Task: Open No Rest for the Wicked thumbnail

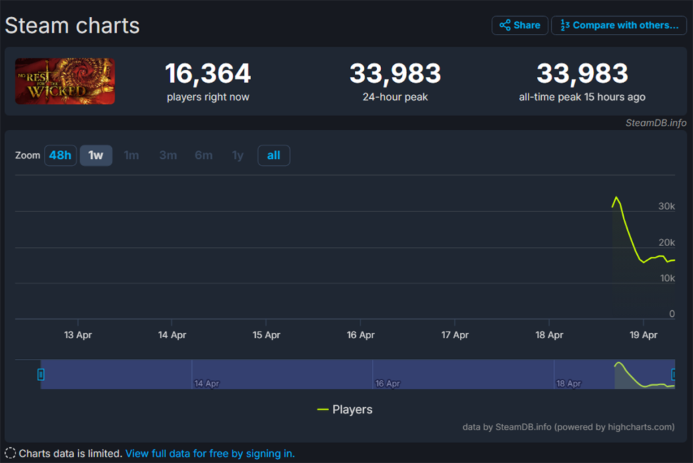Action: (65, 81)
